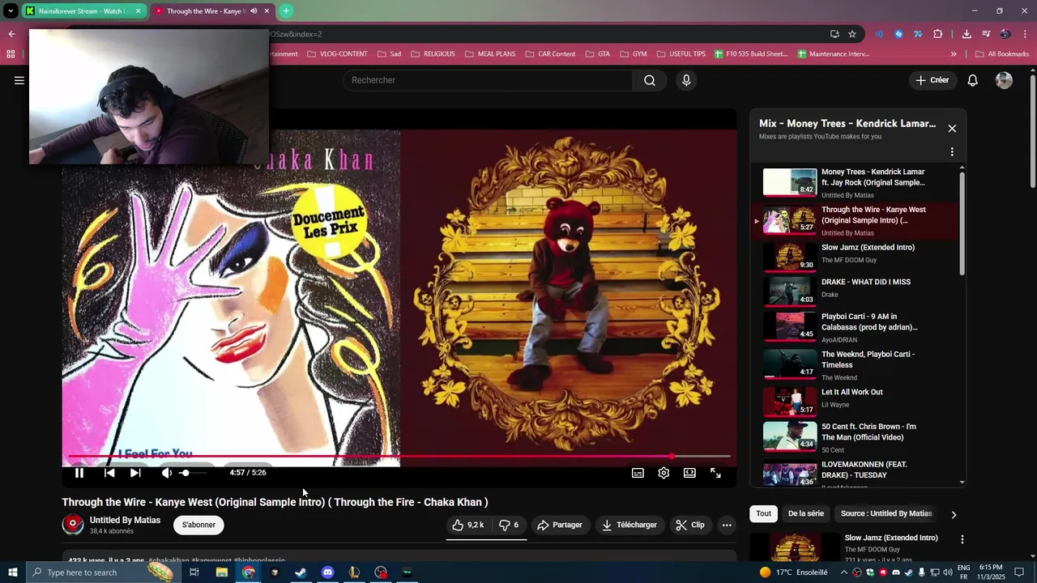Open the tab search dropdown arrow

click(x=11, y=11)
